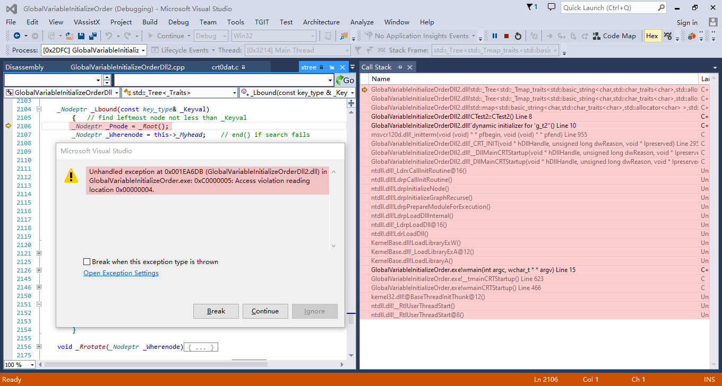Close the xtree document tab

(342, 67)
